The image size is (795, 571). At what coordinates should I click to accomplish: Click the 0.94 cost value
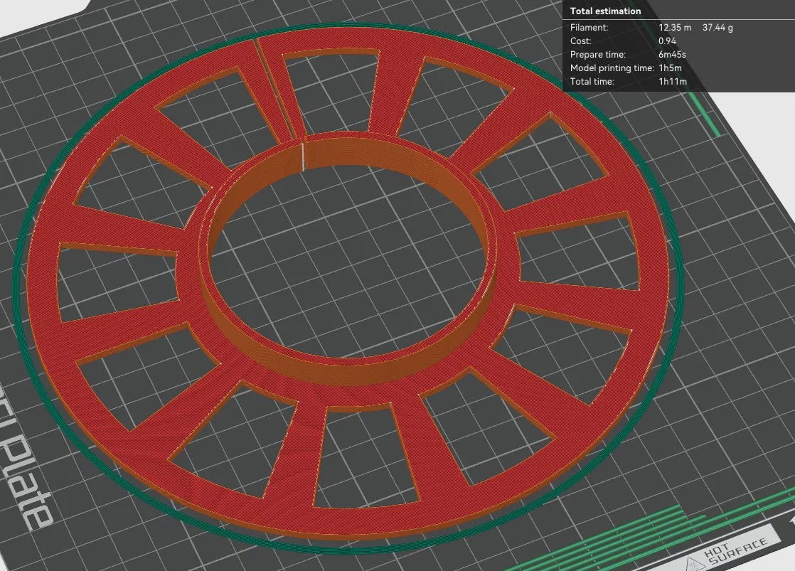point(667,41)
